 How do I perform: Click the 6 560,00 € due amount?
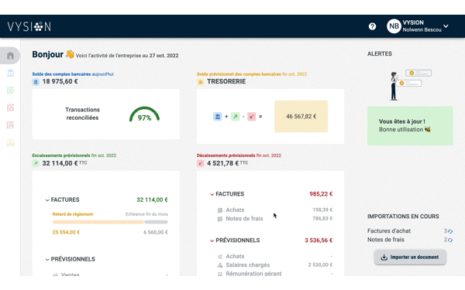point(156,232)
